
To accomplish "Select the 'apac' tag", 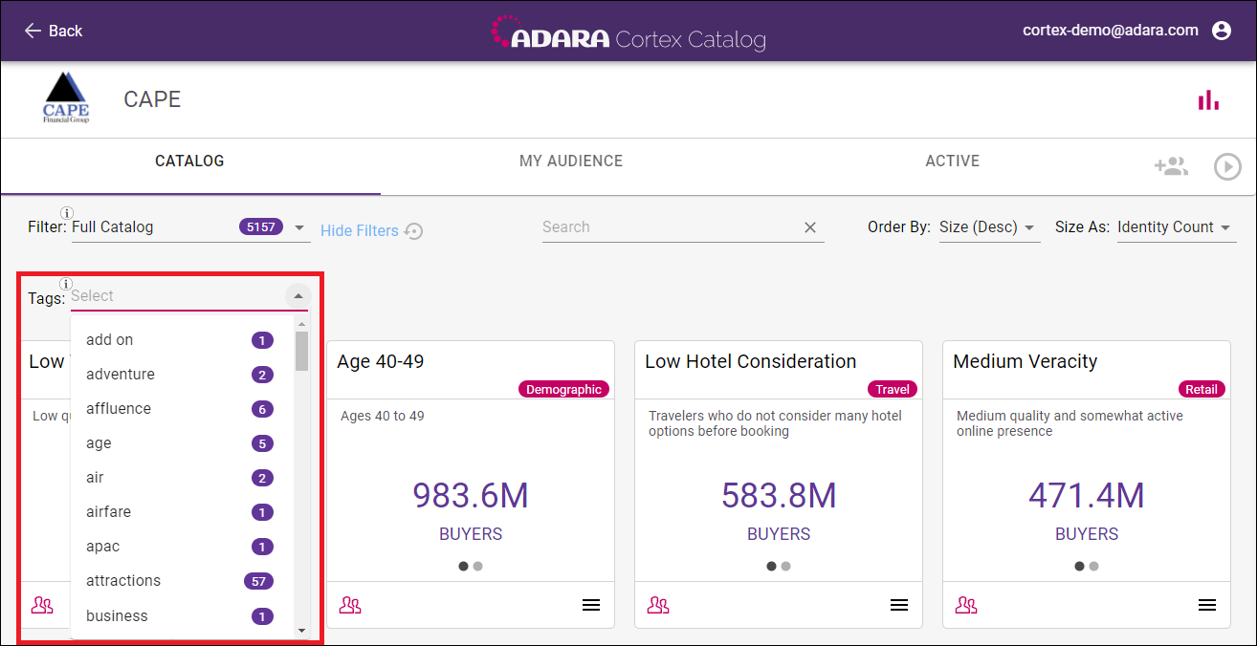I will (x=182, y=547).
